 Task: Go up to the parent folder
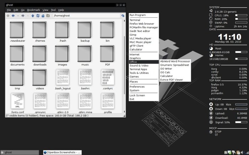click(x=33, y=16)
